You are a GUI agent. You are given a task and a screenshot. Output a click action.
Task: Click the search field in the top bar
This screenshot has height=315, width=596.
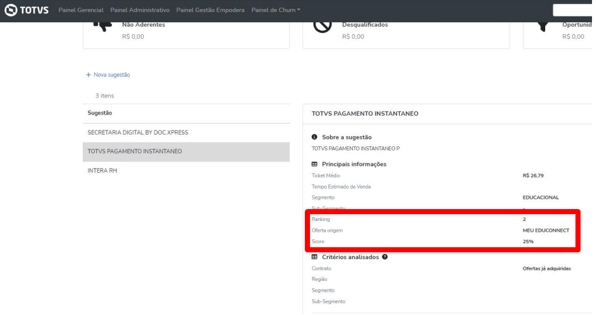point(574,10)
